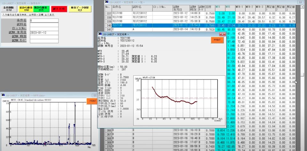
Task: Click the 条件名 input field containing B
Action: click(44, 20)
